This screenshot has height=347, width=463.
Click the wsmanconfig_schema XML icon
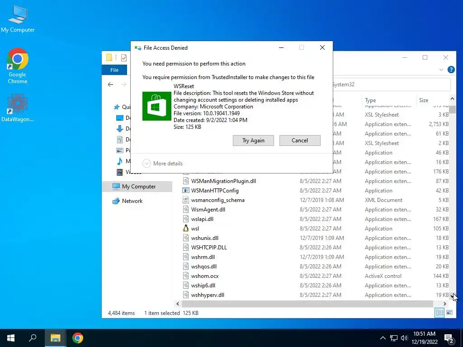[186, 200]
